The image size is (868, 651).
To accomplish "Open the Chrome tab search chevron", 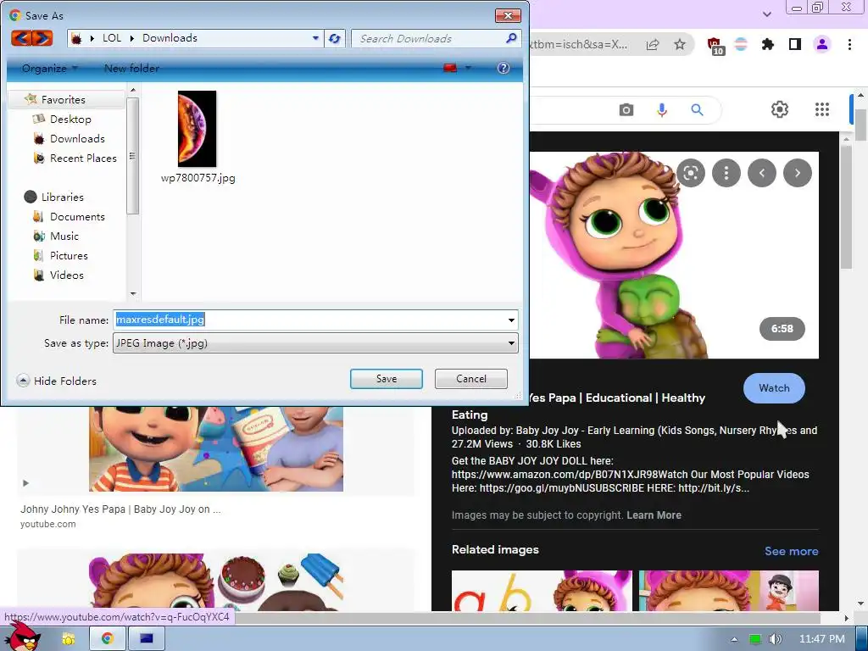I will (766, 14).
